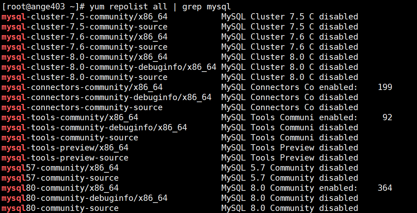This screenshot has height=213, width=417.
Task: Click 'MySQL Cluster 8.0 C' on mysql-cluster-8.0-community-source row
Action: click(x=268, y=77)
